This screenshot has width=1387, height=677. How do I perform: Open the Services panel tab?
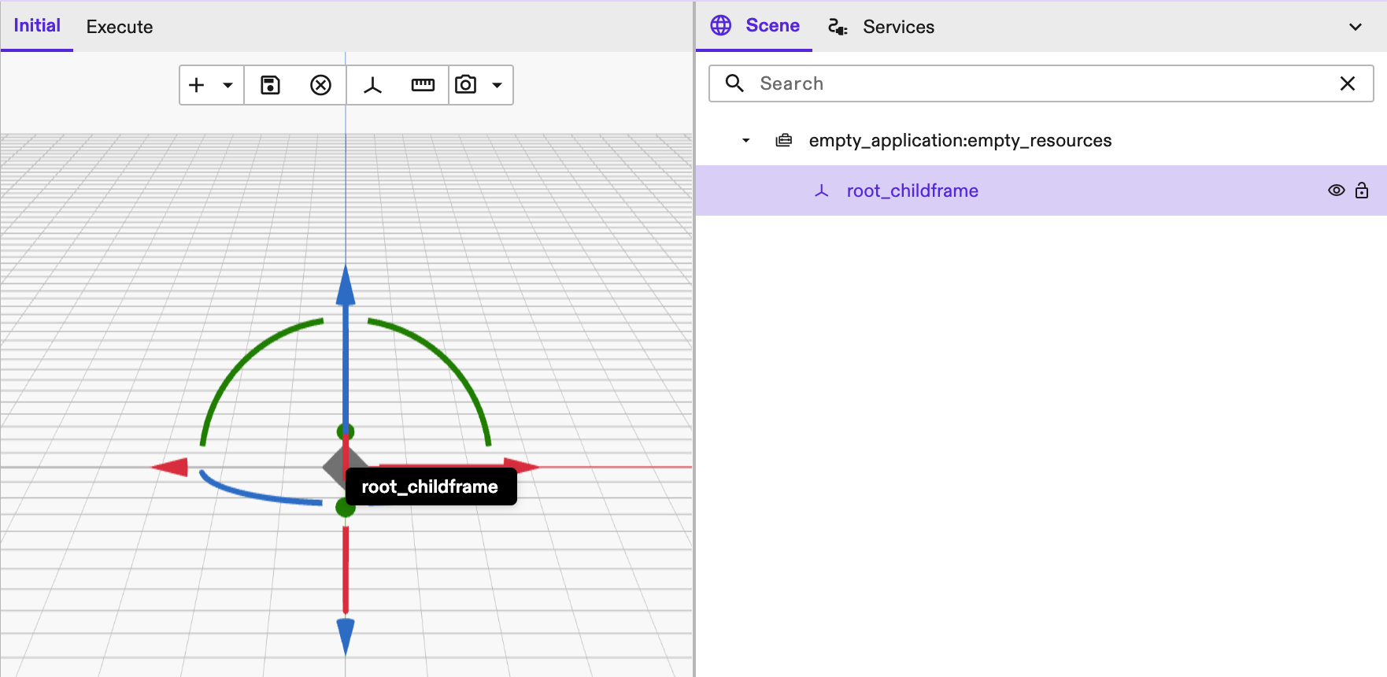[882, 27]
